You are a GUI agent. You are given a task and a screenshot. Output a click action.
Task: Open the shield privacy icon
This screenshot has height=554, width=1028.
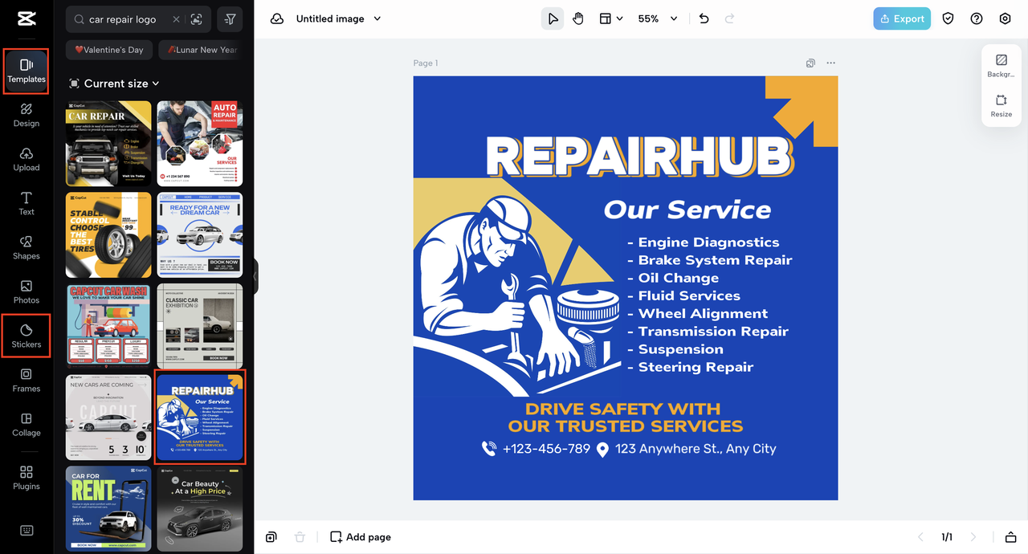[x=948, y=18]
